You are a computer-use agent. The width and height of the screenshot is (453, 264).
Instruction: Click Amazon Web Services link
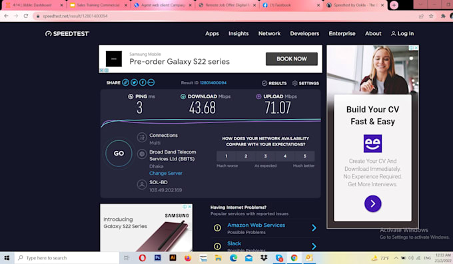tap(256, 225)
